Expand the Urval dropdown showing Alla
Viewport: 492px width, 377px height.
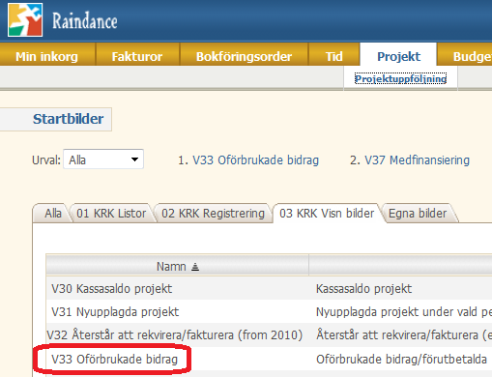click(x=103, y=159)
